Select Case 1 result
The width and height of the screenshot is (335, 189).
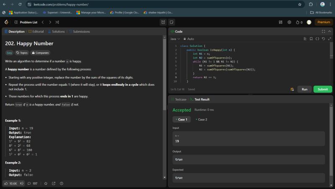pyautogui.click(x=181, y=120)
